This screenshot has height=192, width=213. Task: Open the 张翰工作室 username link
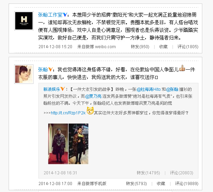[50, 15]
